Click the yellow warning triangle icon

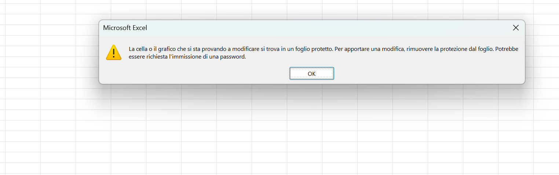point(114,52)
